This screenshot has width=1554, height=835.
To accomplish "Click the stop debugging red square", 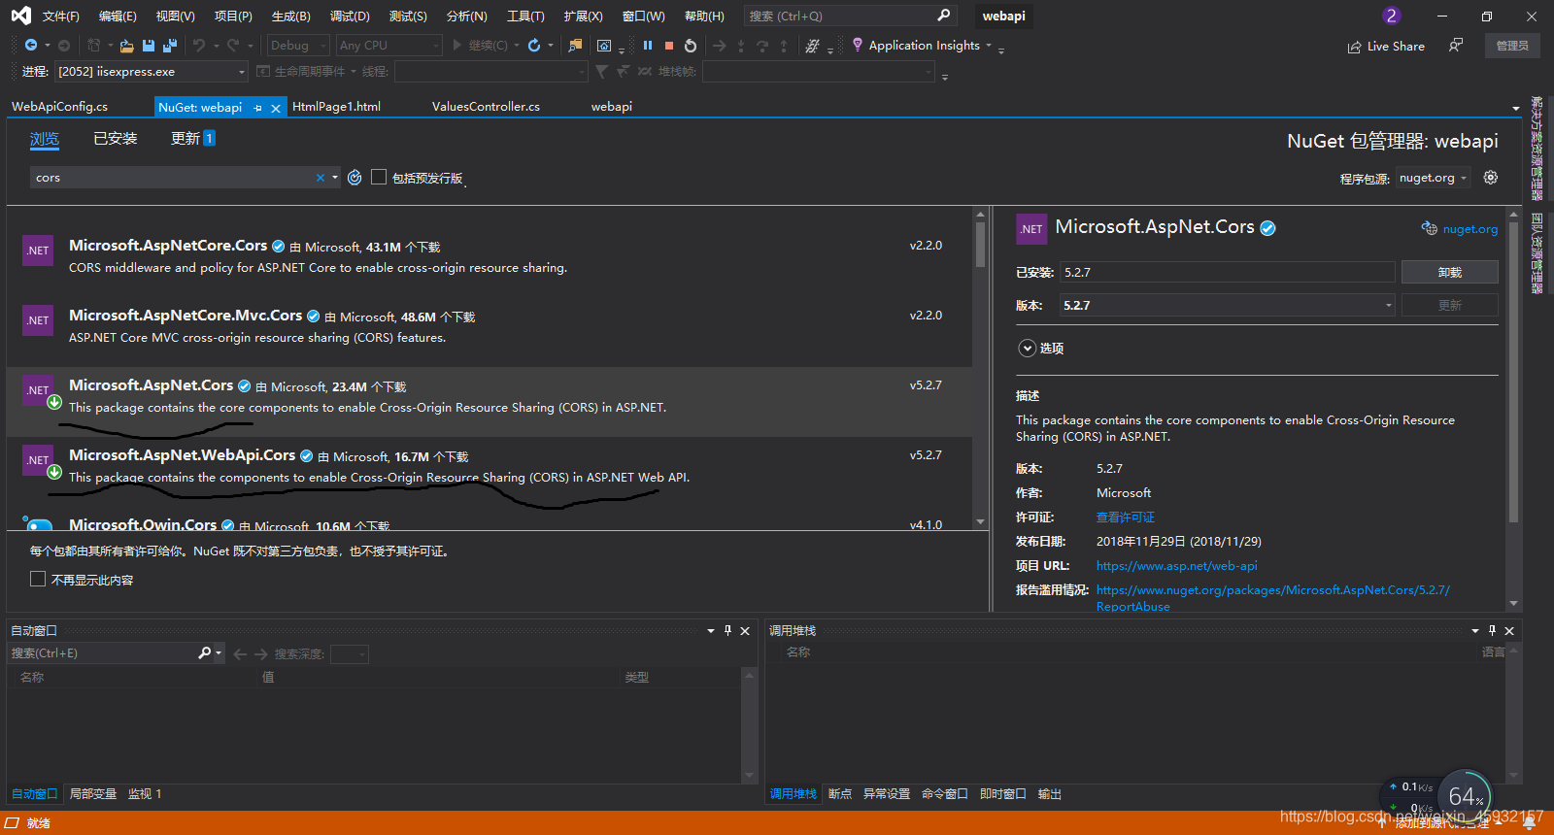I will click(x=669, y=46).
